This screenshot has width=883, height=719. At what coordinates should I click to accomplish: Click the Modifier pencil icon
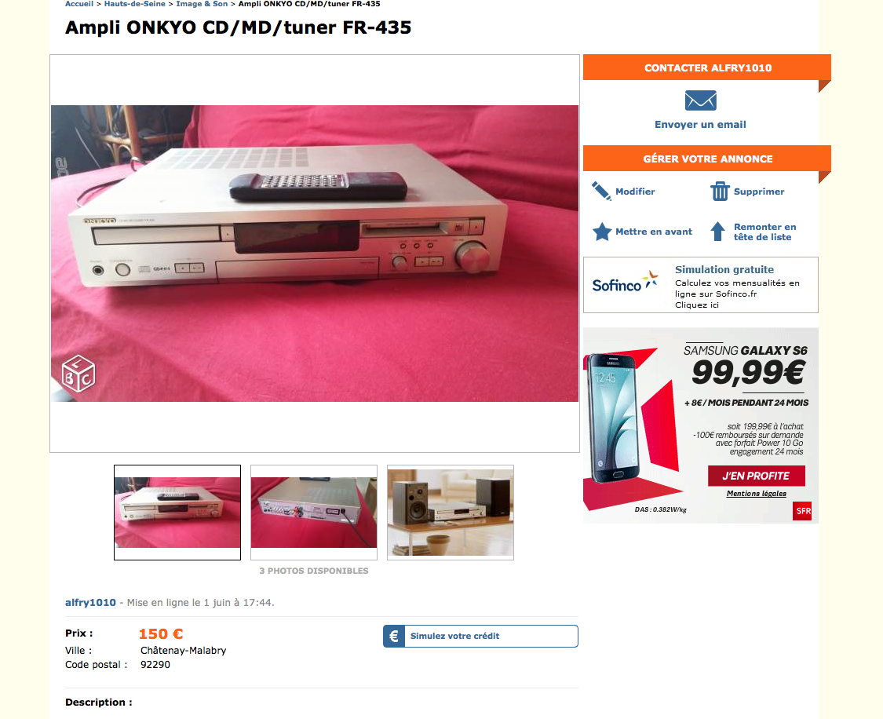coord(601,192)
